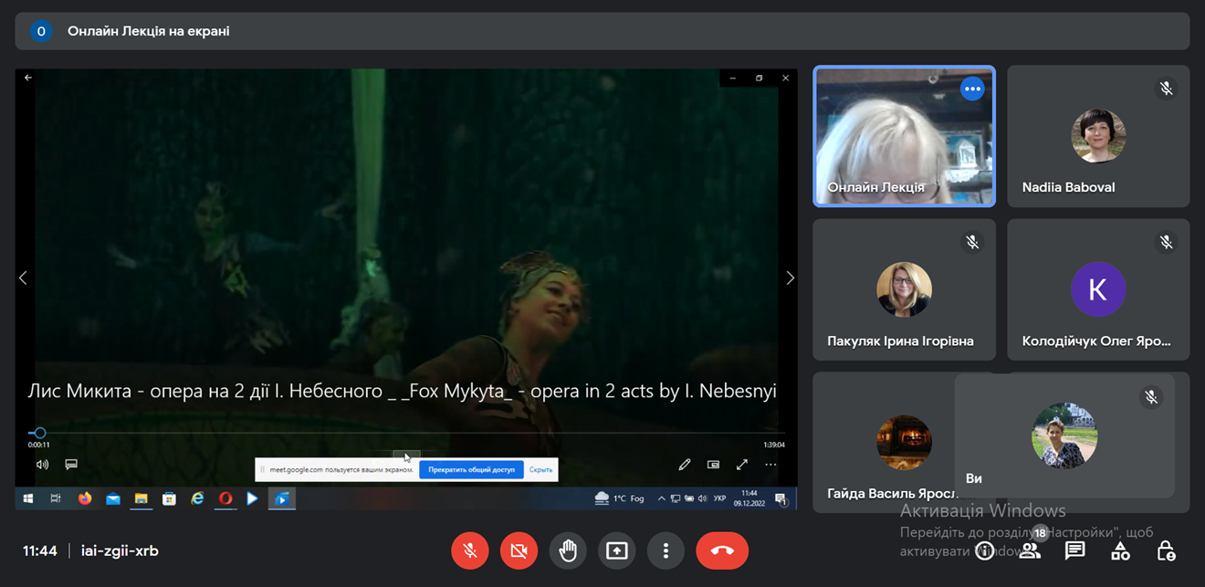1205x587 pixels.
Task: Click Колодійчук Олег muted mic icon
Action: tap(1166, 242)
